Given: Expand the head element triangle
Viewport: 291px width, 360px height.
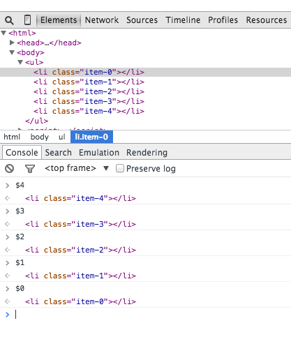Looking at the screenshot, I should click(12, 43).
